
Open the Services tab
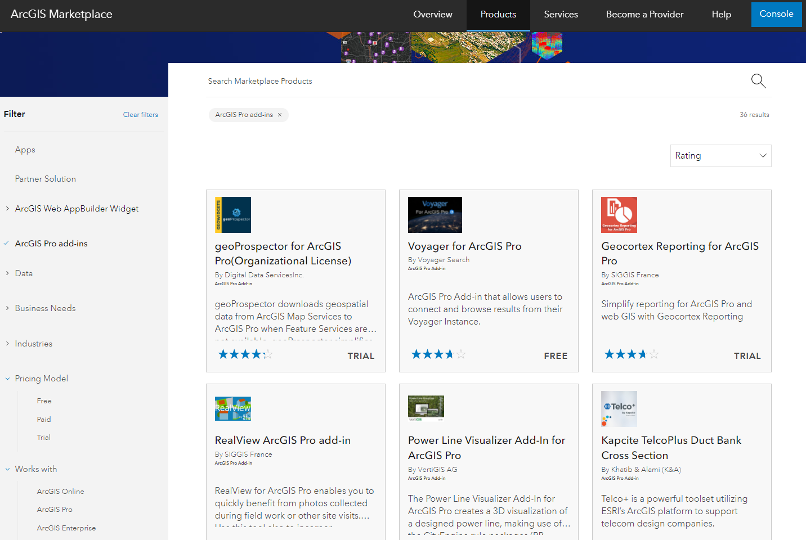coord(561,15)
